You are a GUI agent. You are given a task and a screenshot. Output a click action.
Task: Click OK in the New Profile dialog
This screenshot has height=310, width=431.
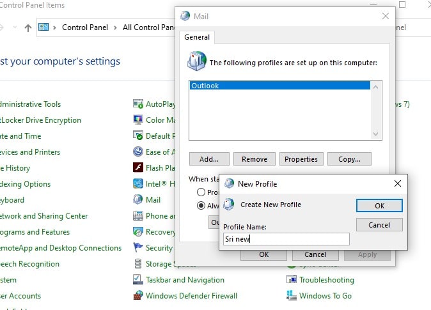pyautogui.click(x=379, y=206)
